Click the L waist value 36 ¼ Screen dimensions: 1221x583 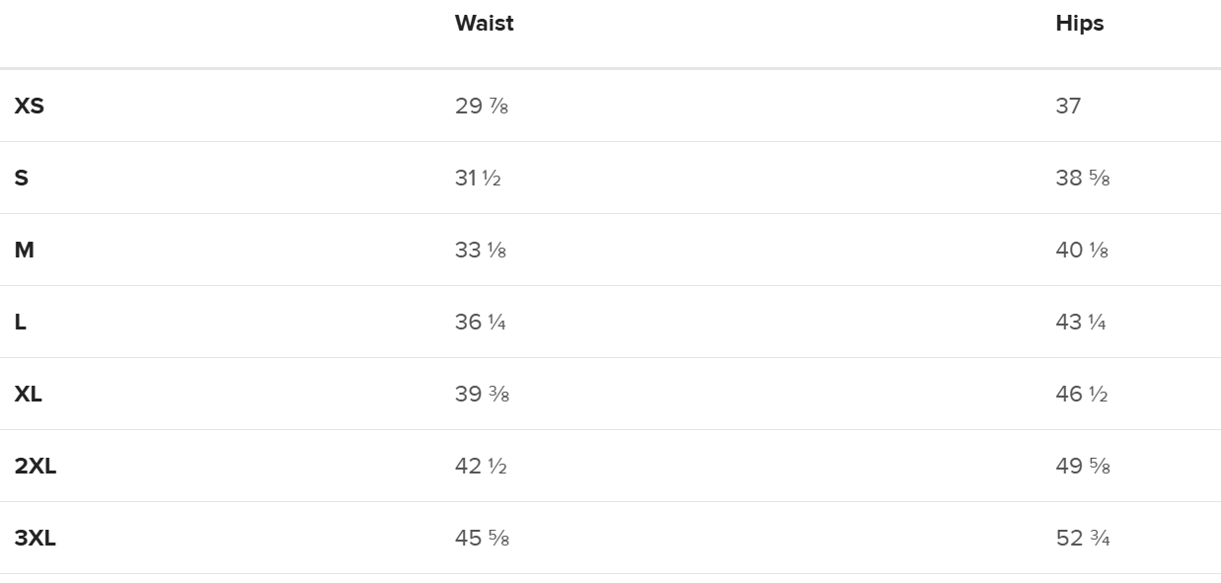tap(481, 322)
